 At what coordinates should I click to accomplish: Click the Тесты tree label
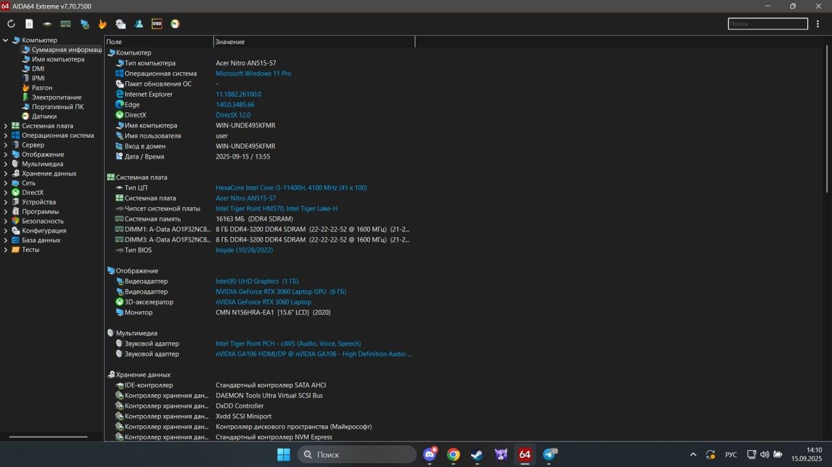tap(31, 249)
